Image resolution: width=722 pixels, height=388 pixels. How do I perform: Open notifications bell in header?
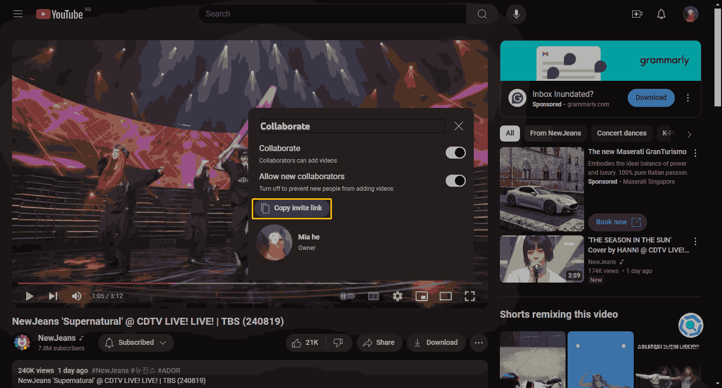661,14
